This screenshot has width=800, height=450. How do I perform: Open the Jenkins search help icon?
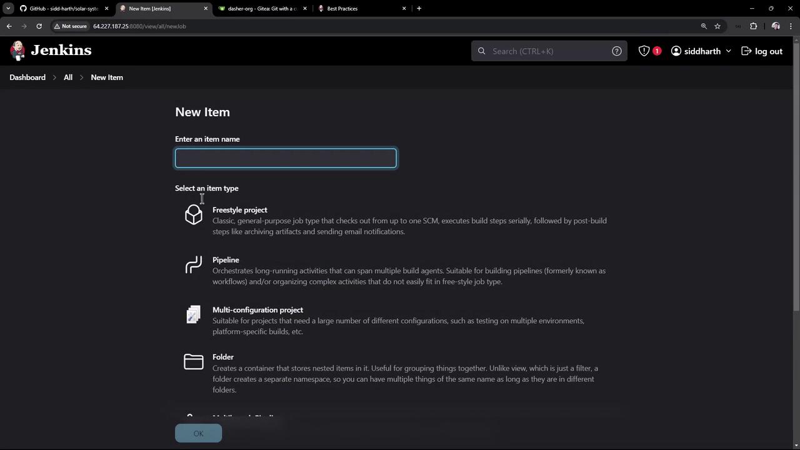[x=617, y=51]
